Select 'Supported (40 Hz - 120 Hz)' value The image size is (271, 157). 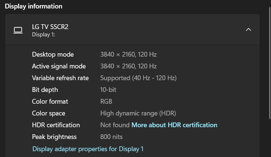click(138, 78)
